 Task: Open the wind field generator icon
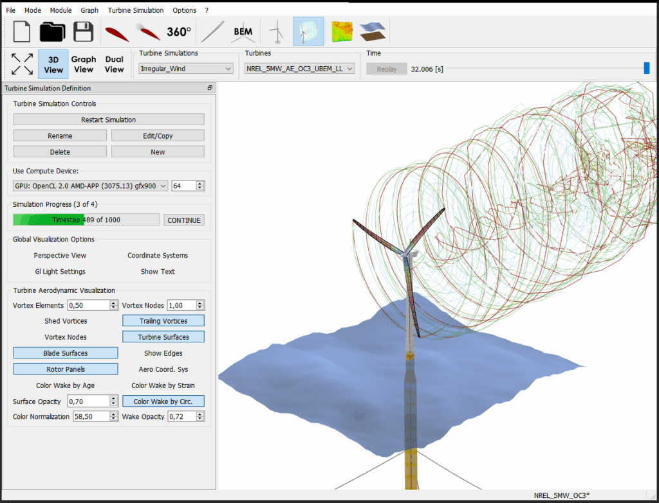click(343, 31)
